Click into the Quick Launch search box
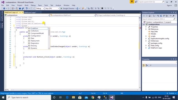This screenshot has width=178, height=100. coord(151,2)
